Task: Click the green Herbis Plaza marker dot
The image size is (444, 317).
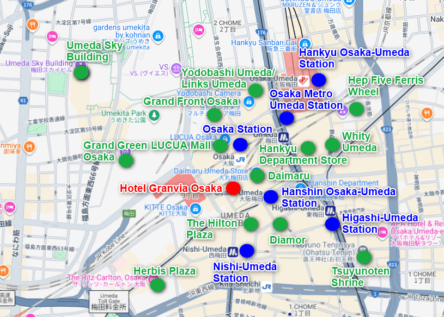Action: pyautogui.click(x=157, y=285)
